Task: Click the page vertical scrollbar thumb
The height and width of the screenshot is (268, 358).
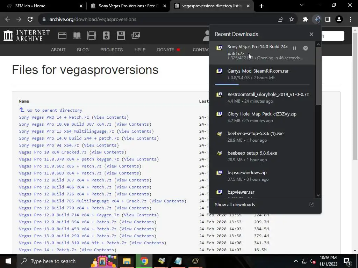Action: pyautogui.click(x=355, y=96)
